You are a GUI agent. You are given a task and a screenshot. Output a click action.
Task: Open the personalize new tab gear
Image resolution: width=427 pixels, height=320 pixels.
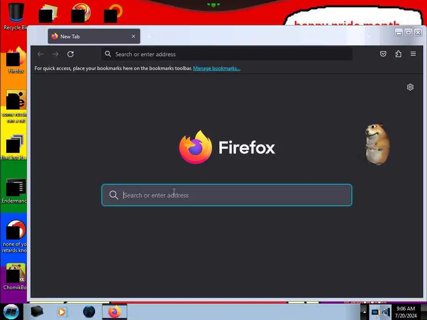tap(410, 87)
